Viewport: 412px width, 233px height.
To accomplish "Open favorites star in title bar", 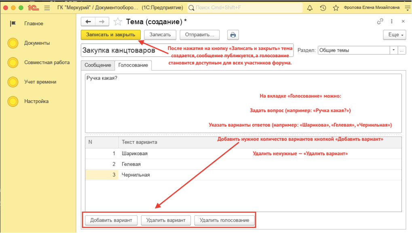I will point(335,8).
